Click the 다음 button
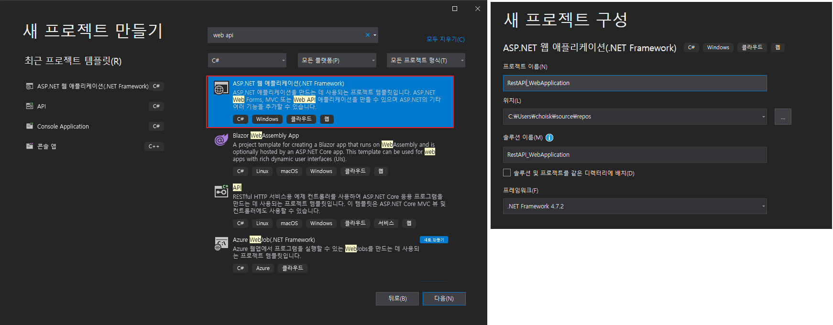This screenshot has width=833, height=325. (x=444, y=298)
